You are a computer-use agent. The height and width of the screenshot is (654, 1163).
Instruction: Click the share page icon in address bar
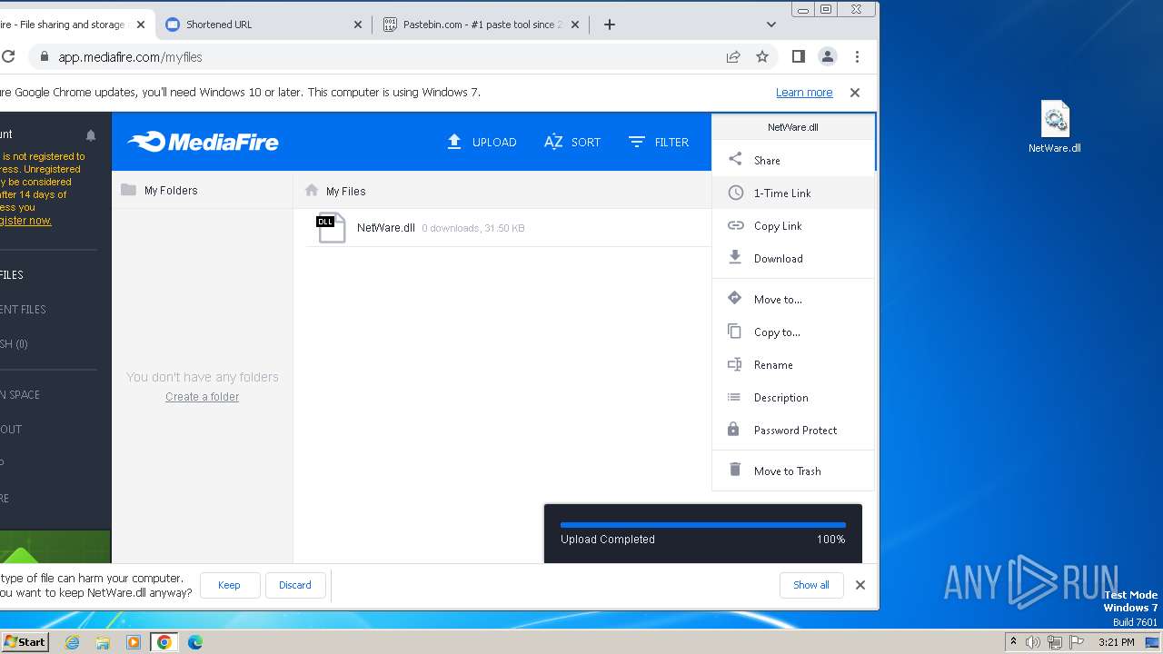[x=733, y=56]
